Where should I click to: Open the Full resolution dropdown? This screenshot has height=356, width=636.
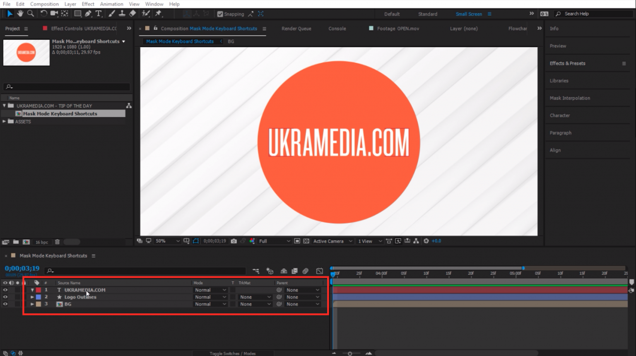tap(274, 241)
